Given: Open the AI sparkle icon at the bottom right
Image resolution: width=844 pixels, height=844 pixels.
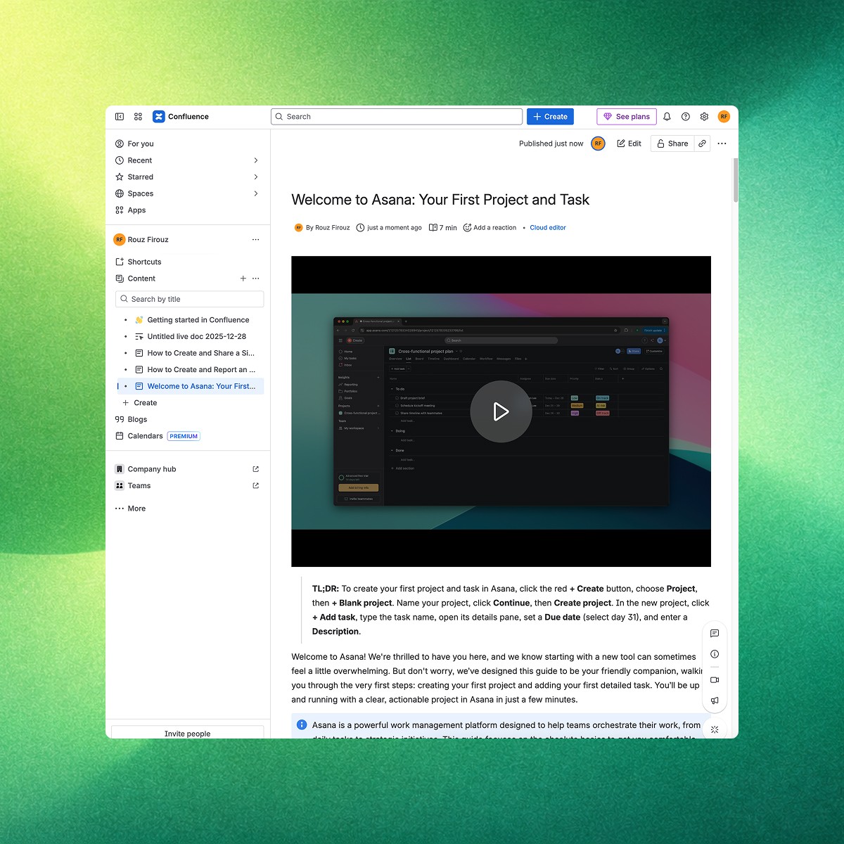Looking at the screenshot, I should tap(715, 729).
